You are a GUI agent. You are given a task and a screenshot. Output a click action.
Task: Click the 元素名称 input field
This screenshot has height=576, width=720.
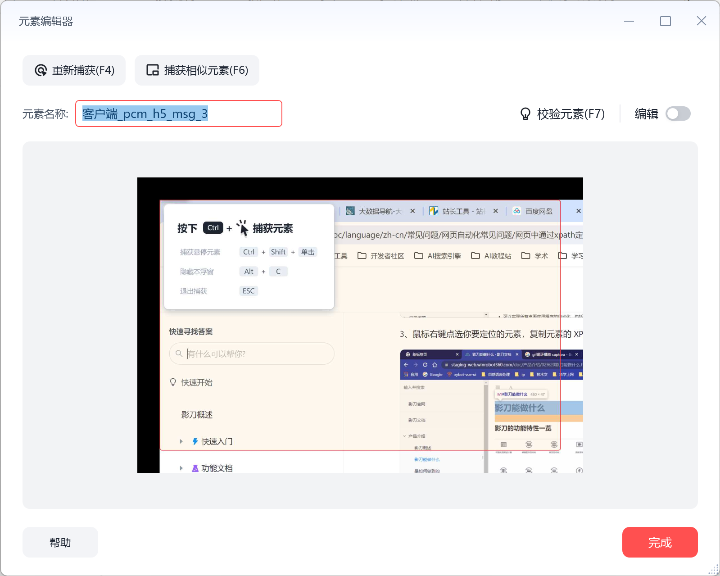click(x=179, y=113)
